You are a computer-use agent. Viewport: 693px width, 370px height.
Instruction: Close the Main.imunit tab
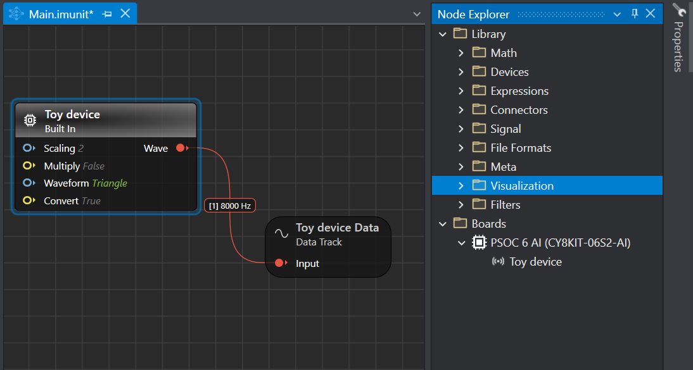click(125, 13)
